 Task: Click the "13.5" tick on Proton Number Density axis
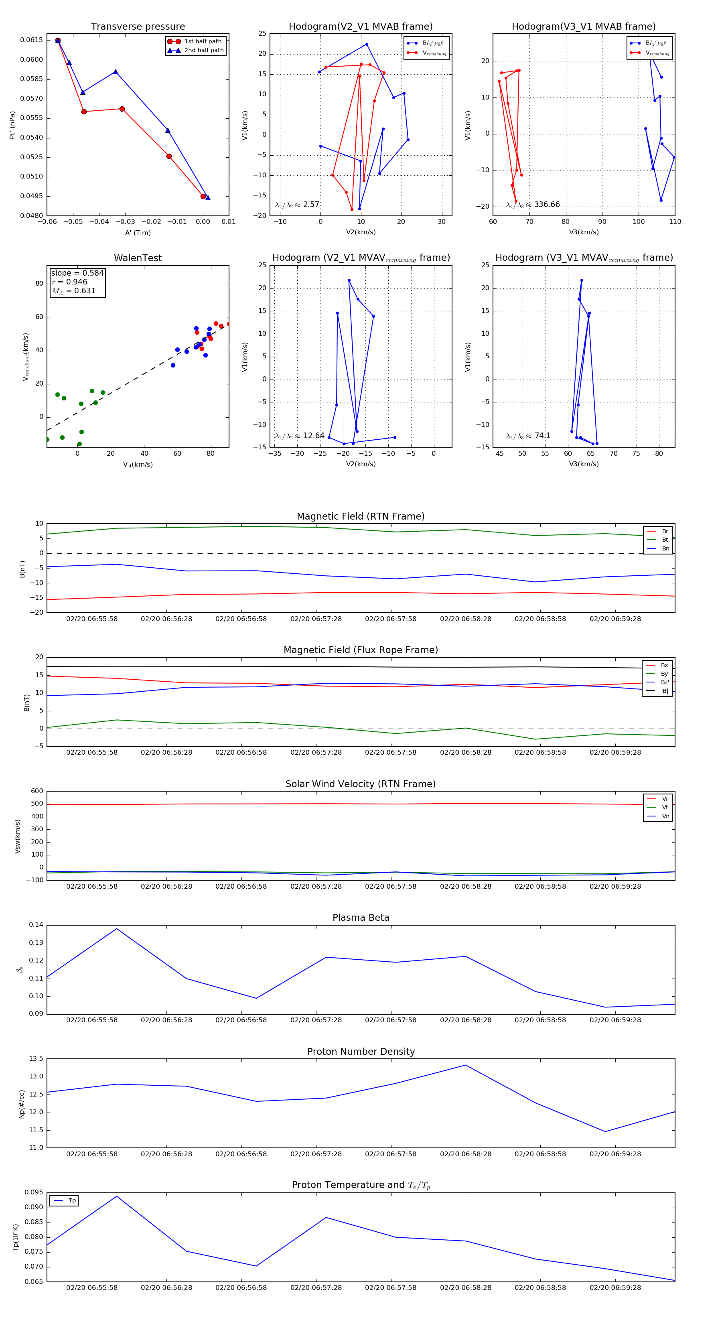[36, 1059]
